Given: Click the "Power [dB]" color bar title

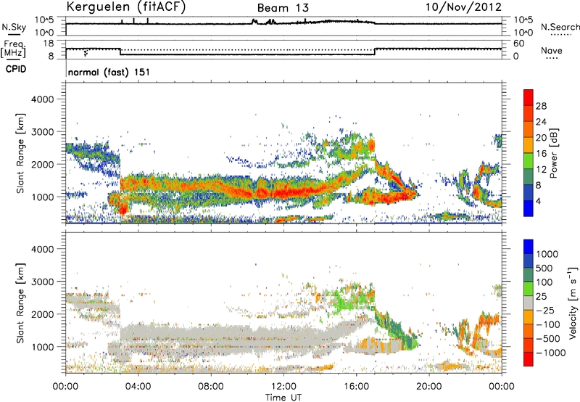Looking at the screenshot, I should click(553, 153).
